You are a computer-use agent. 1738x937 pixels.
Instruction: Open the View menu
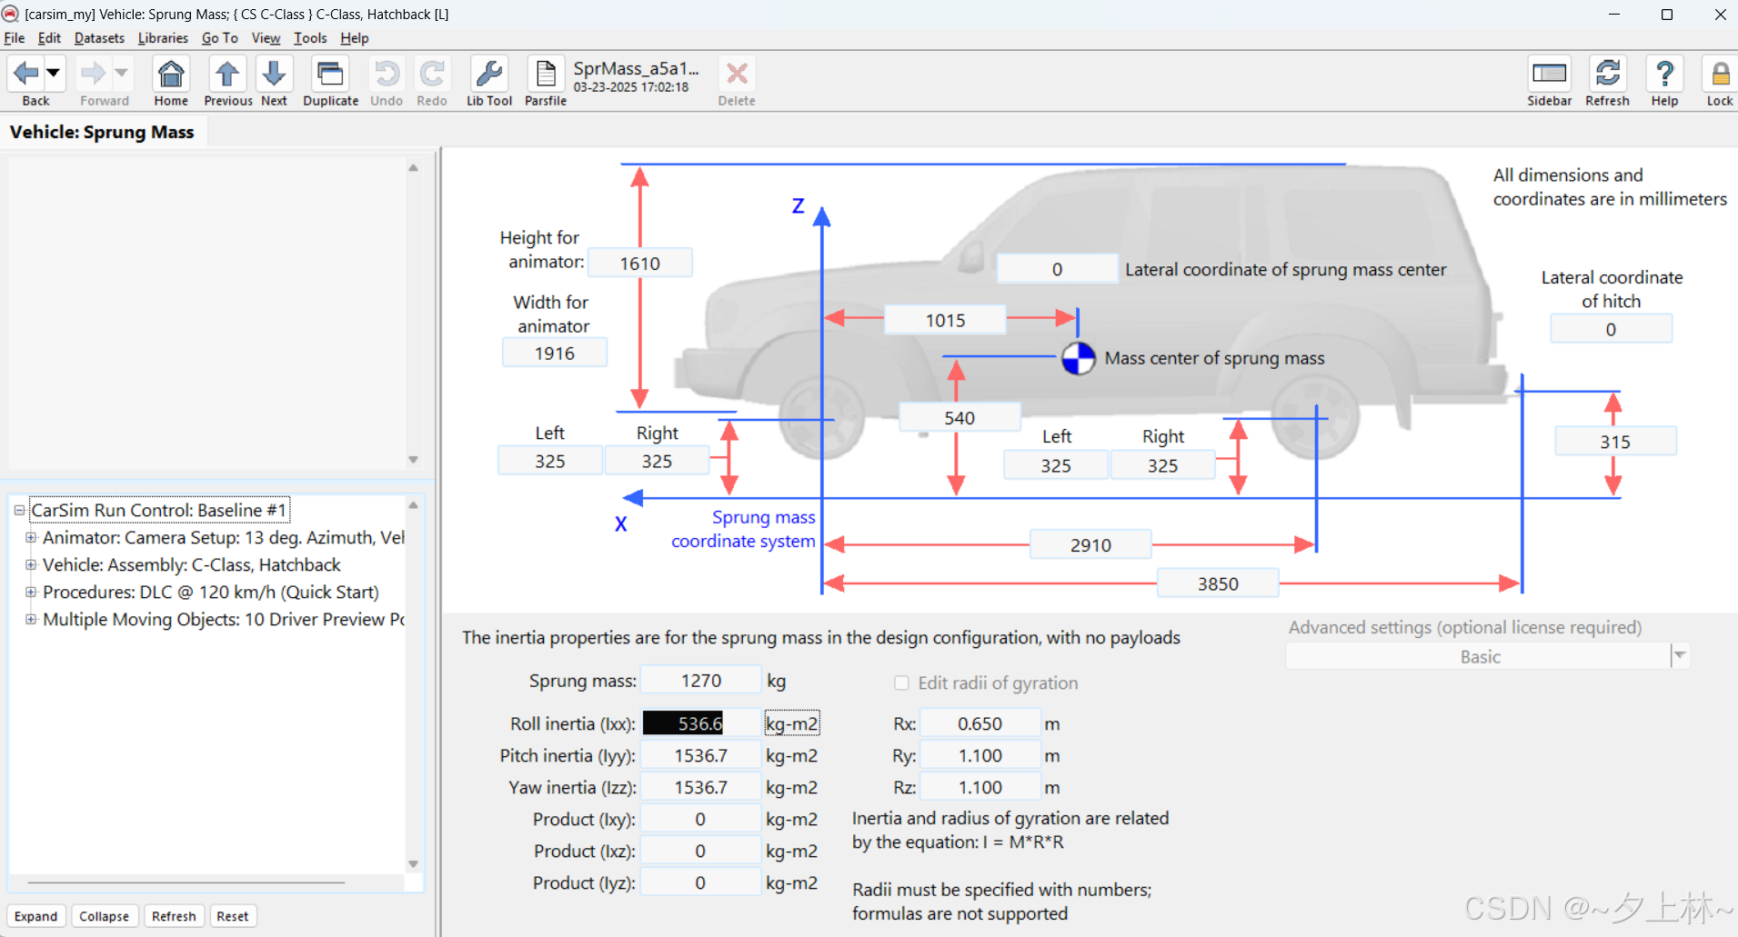click(x=266, y=38)
